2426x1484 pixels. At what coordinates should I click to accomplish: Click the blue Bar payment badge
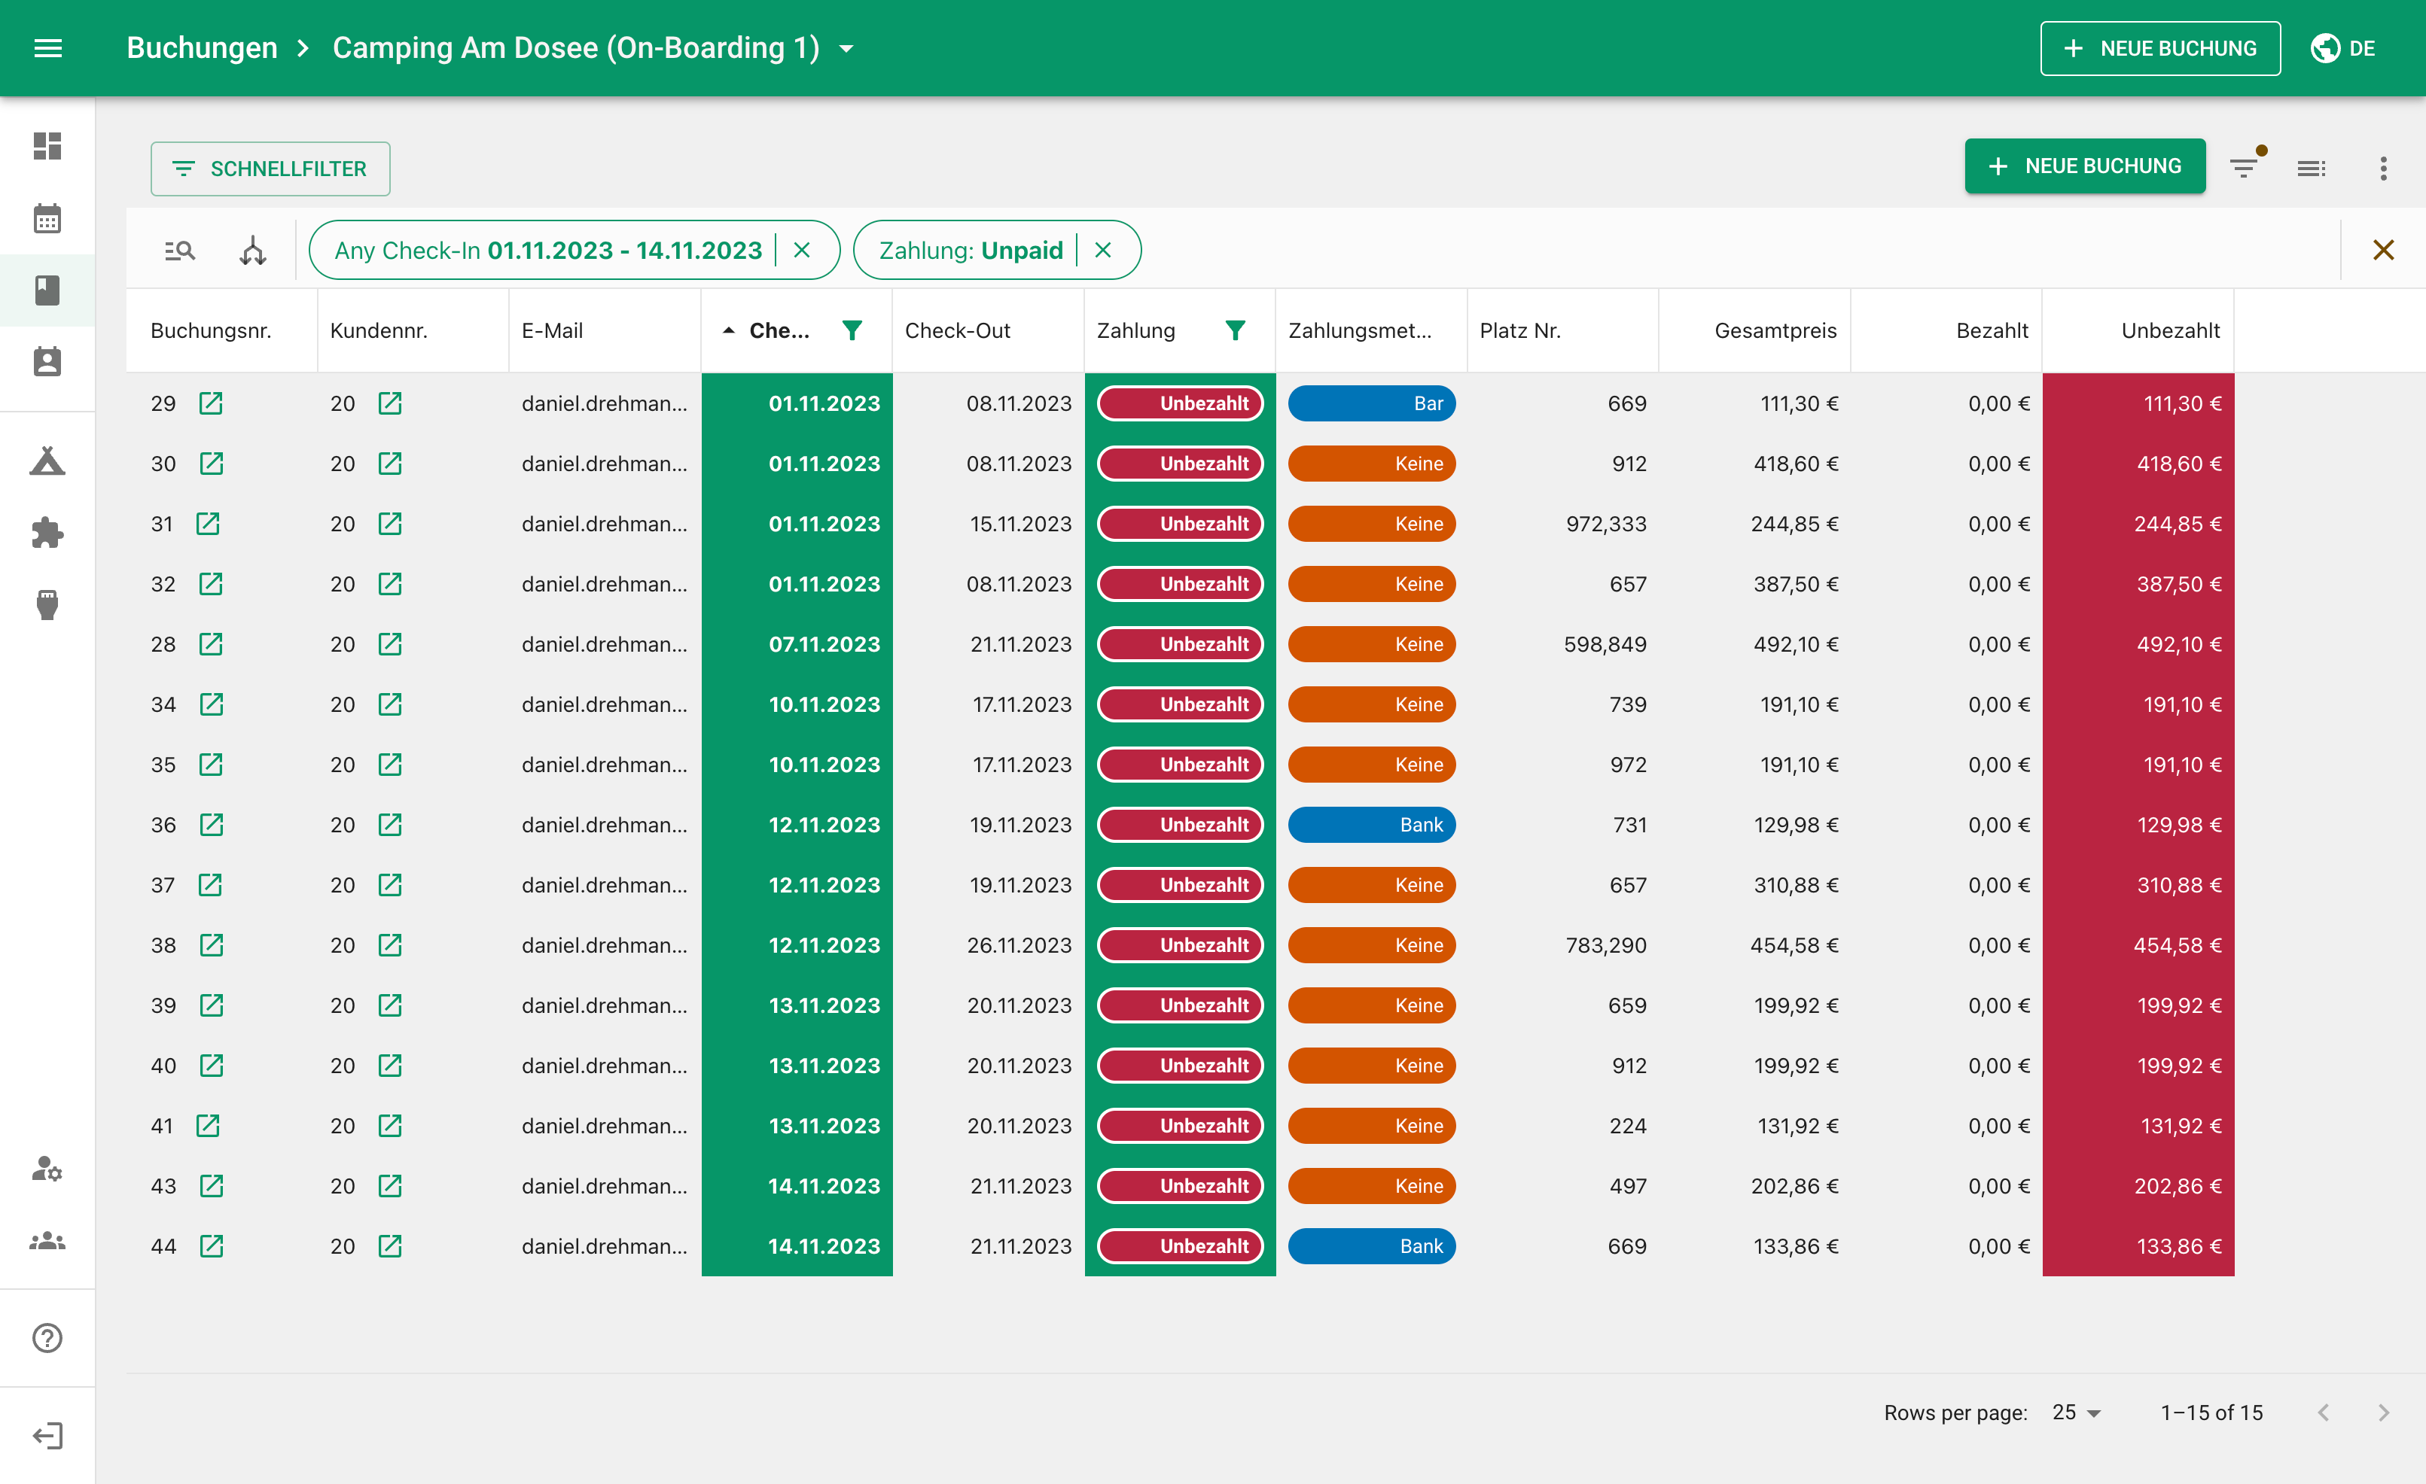coord(1372,403)
